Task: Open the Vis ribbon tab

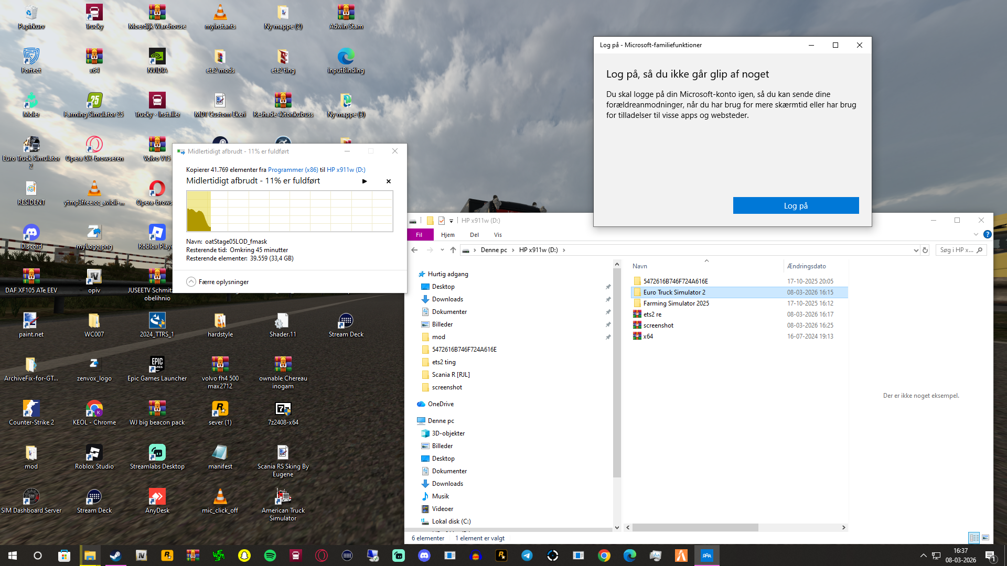Action: pos(498,235)
